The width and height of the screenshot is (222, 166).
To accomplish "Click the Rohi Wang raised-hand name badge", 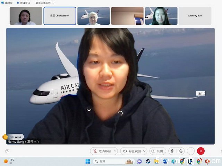I will 15,137.
